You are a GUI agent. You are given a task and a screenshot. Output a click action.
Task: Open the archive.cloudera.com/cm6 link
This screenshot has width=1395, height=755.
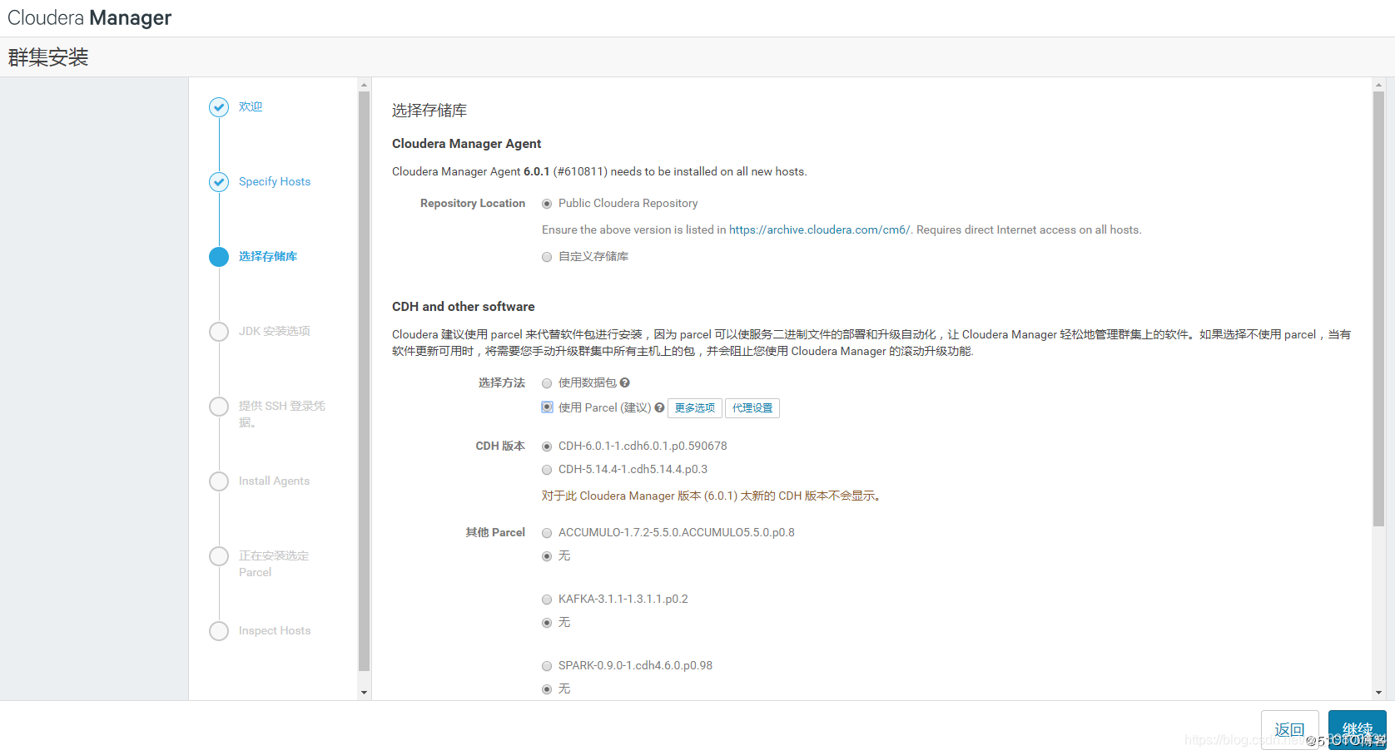(820, 229)
